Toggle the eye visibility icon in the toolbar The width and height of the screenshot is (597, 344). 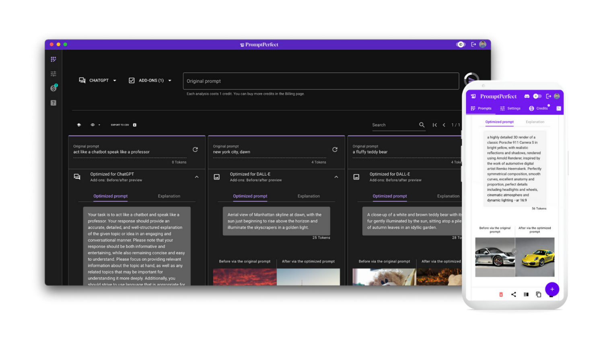(x=93, y=125)
